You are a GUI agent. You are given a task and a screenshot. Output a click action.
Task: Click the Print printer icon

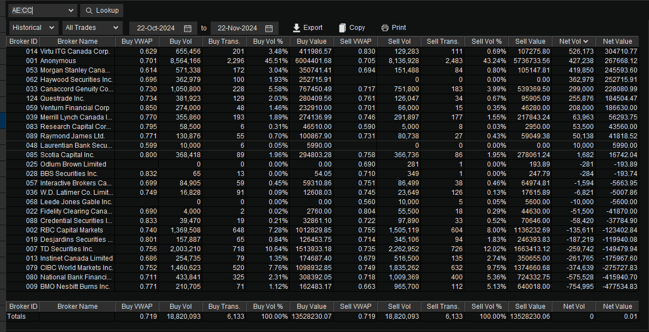coord(385,28)
